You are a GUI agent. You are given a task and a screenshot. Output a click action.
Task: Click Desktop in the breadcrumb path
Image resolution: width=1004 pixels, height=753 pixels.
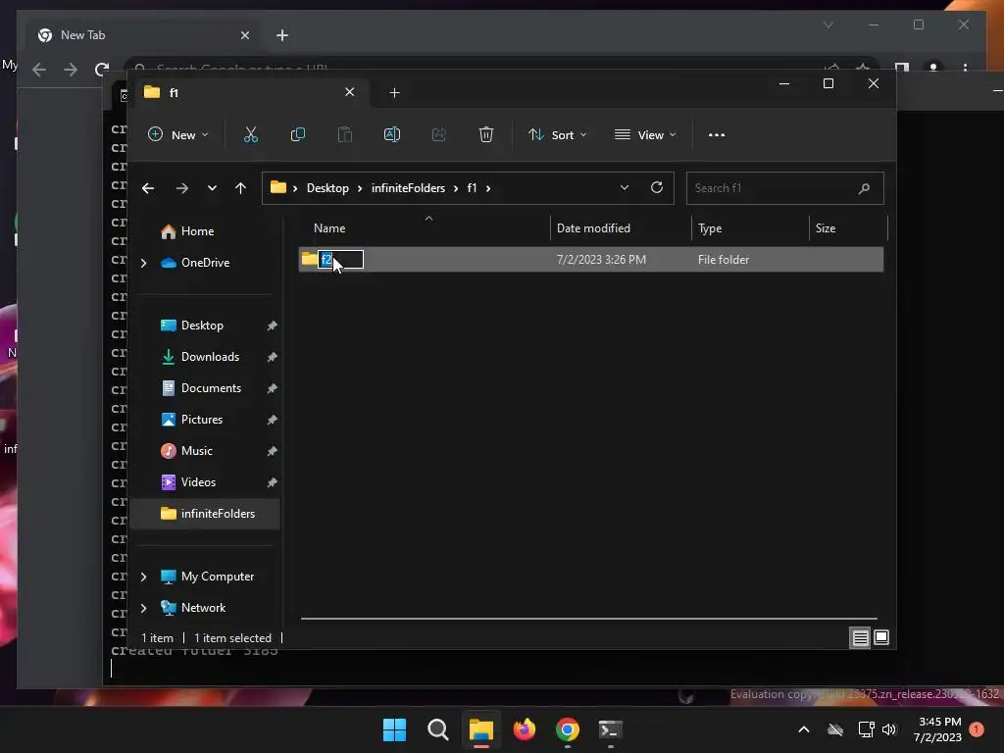pyautogui.click(x=327, y=188)
